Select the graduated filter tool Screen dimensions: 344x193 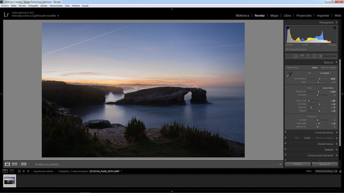click(x=308, y=56)
